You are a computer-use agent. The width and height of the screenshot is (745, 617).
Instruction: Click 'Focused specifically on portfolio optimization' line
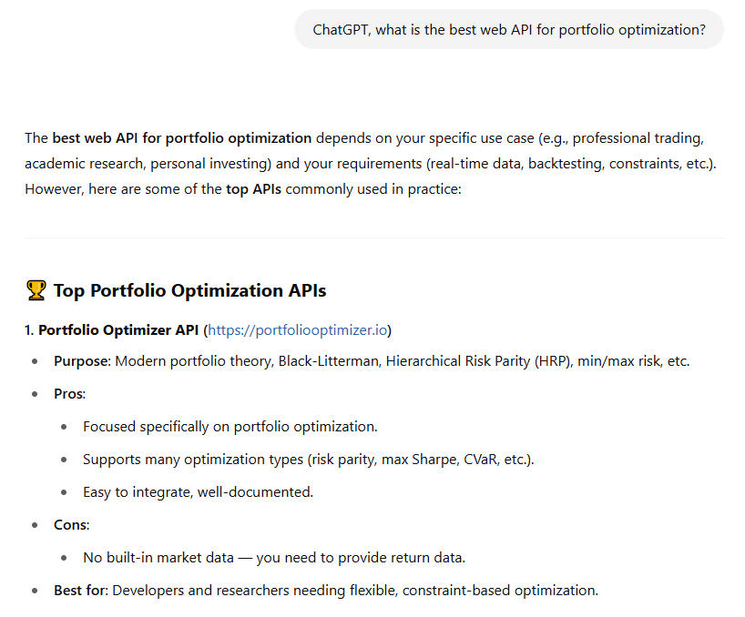click(x=230, y=427)
